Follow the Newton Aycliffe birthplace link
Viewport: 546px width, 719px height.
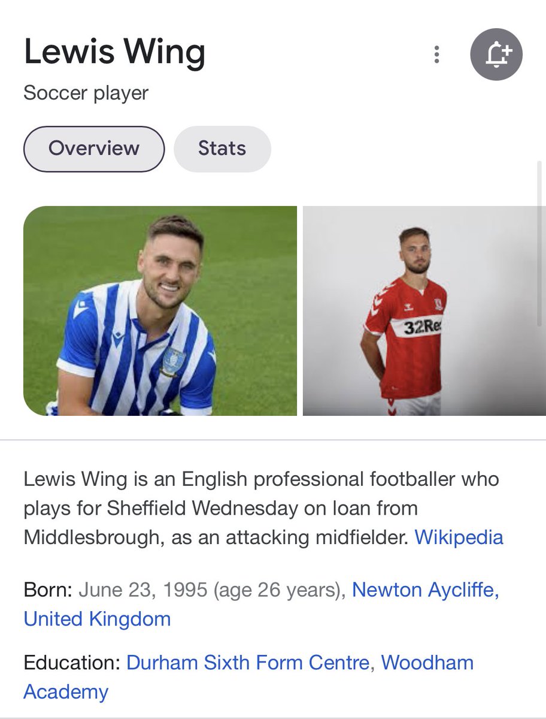point(426,590)
